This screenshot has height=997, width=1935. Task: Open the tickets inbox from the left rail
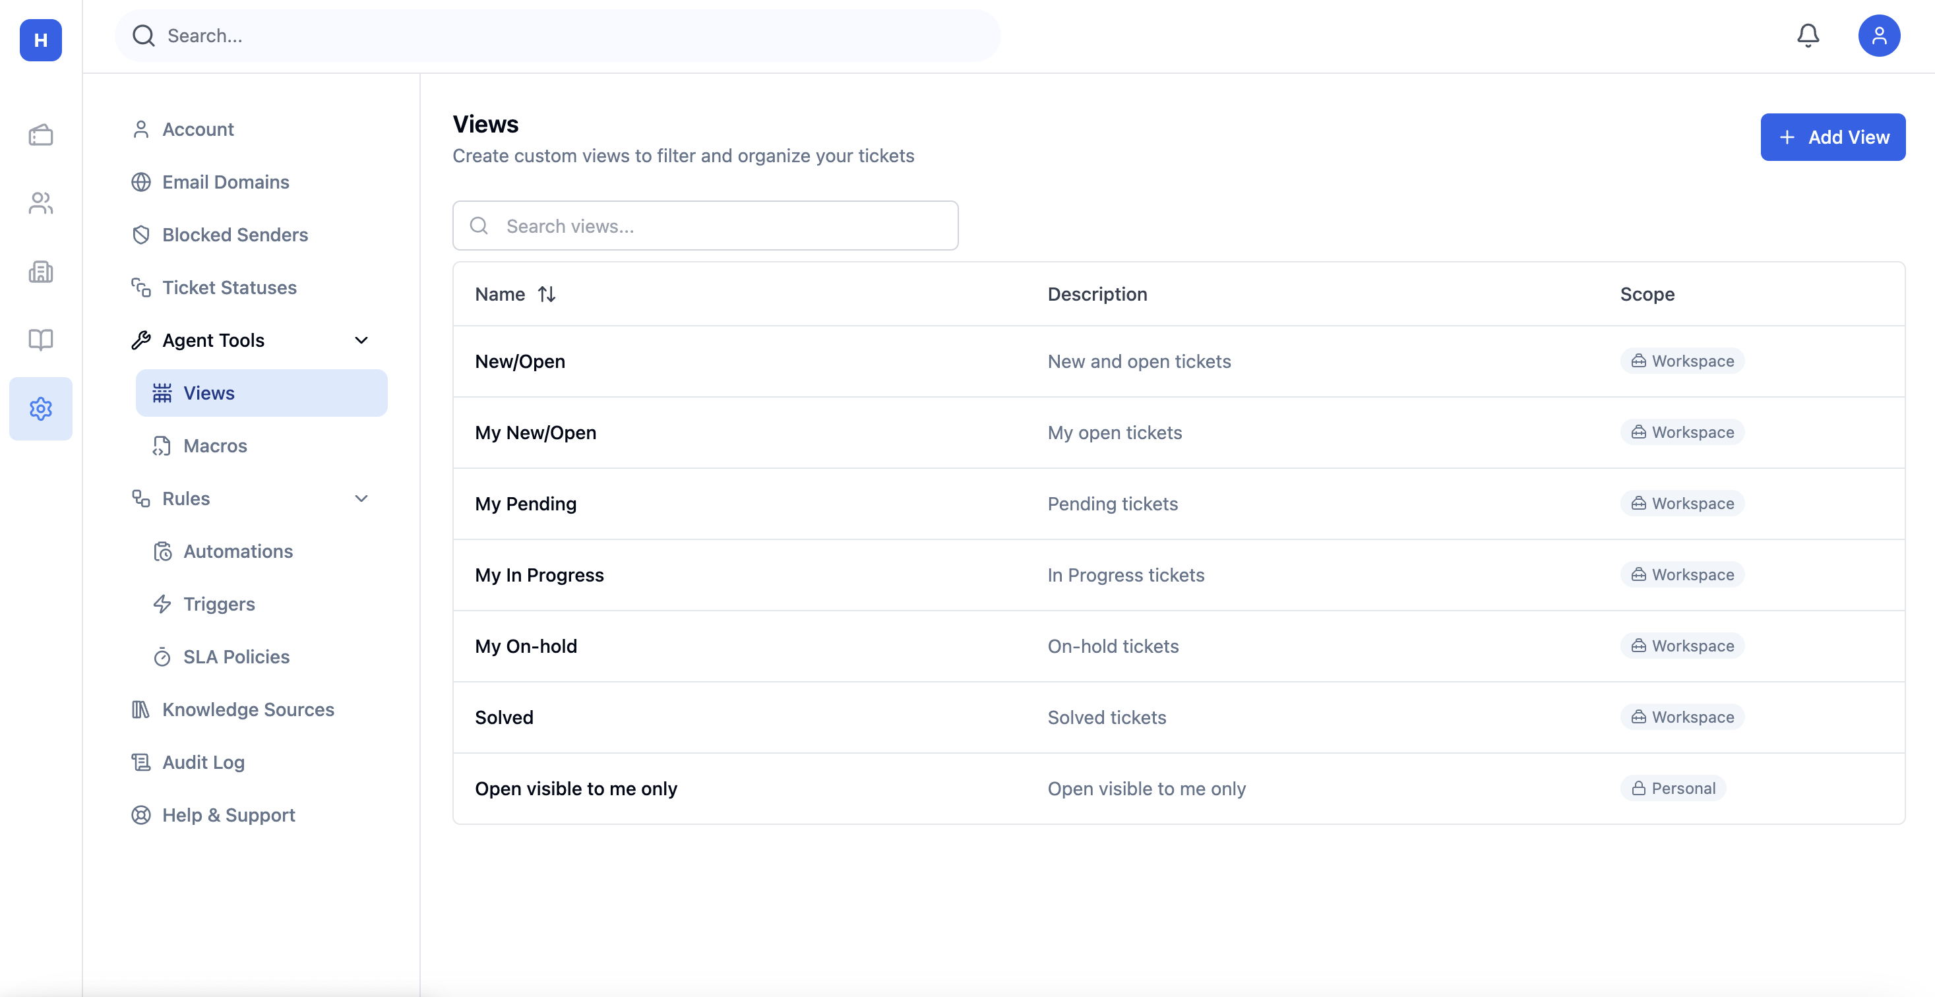click(x=40, y=135)
